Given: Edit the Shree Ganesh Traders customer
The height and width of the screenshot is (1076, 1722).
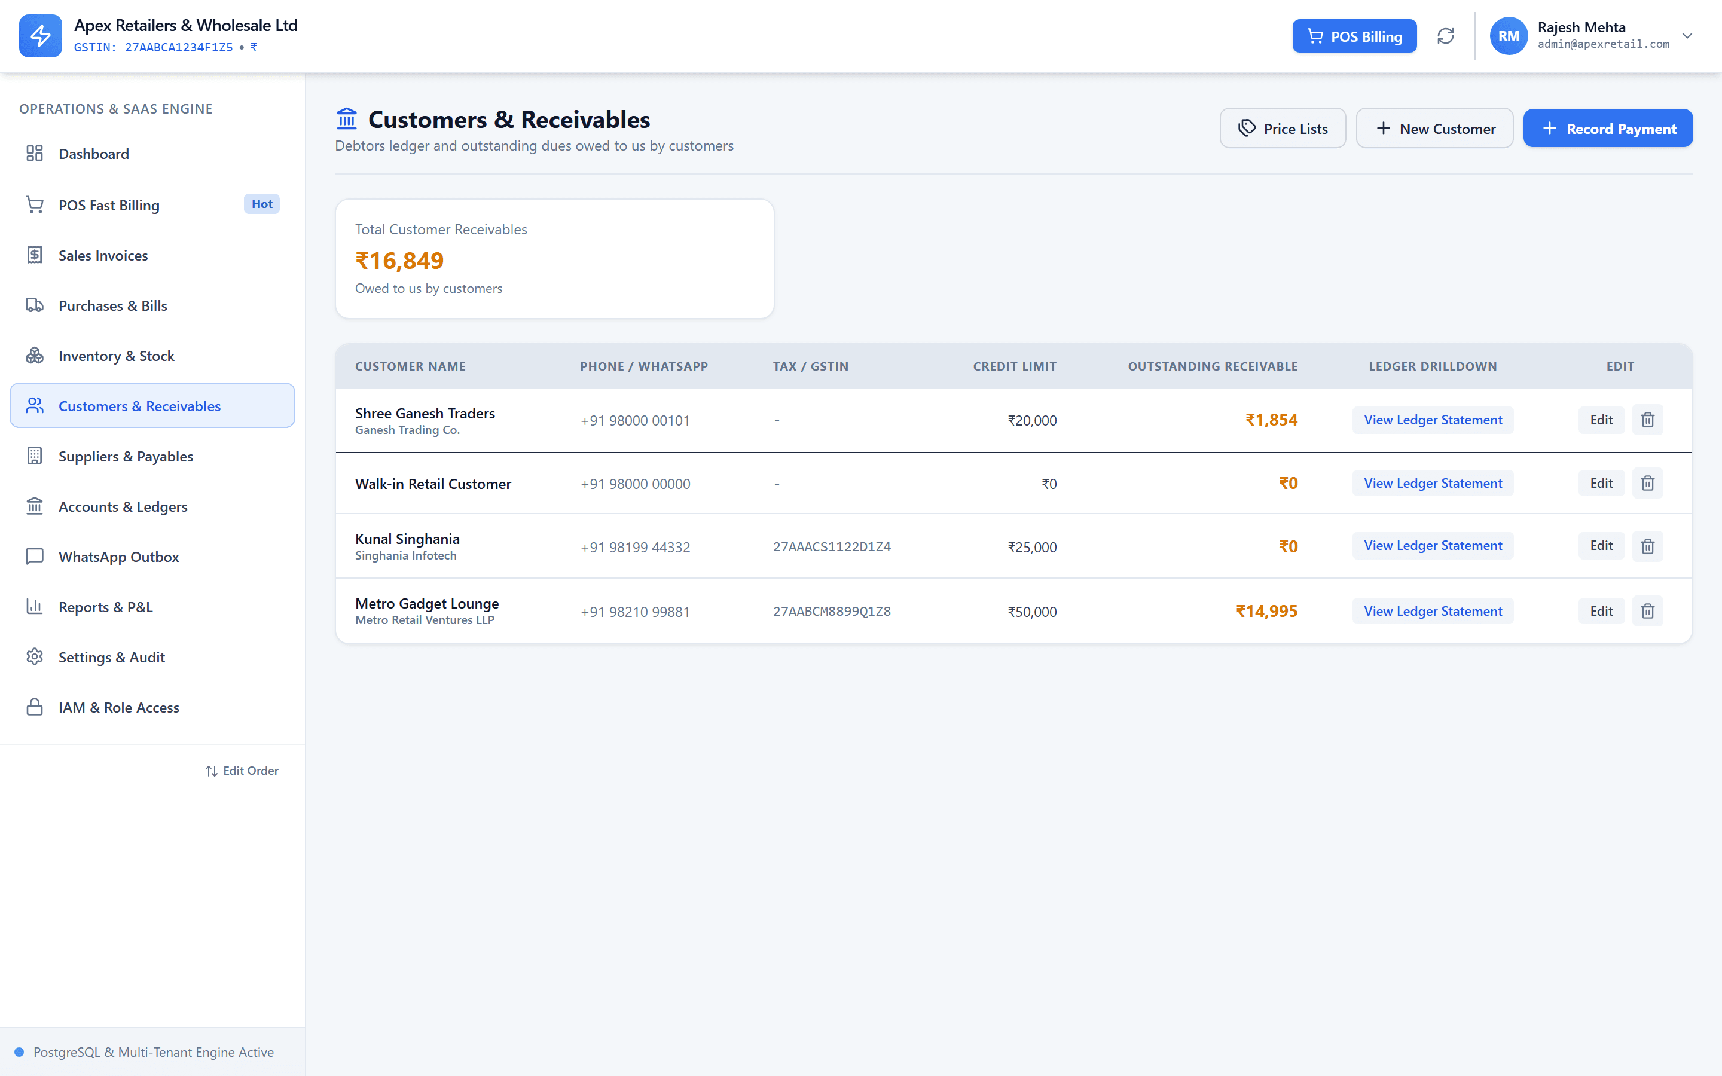Looking at the screenshot, I should 1601,420.
